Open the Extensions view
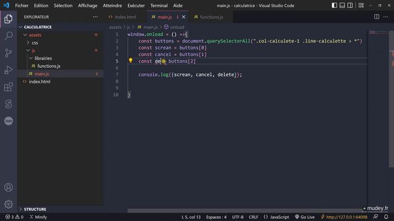This screenshot has width=394, height=221. 8,87
